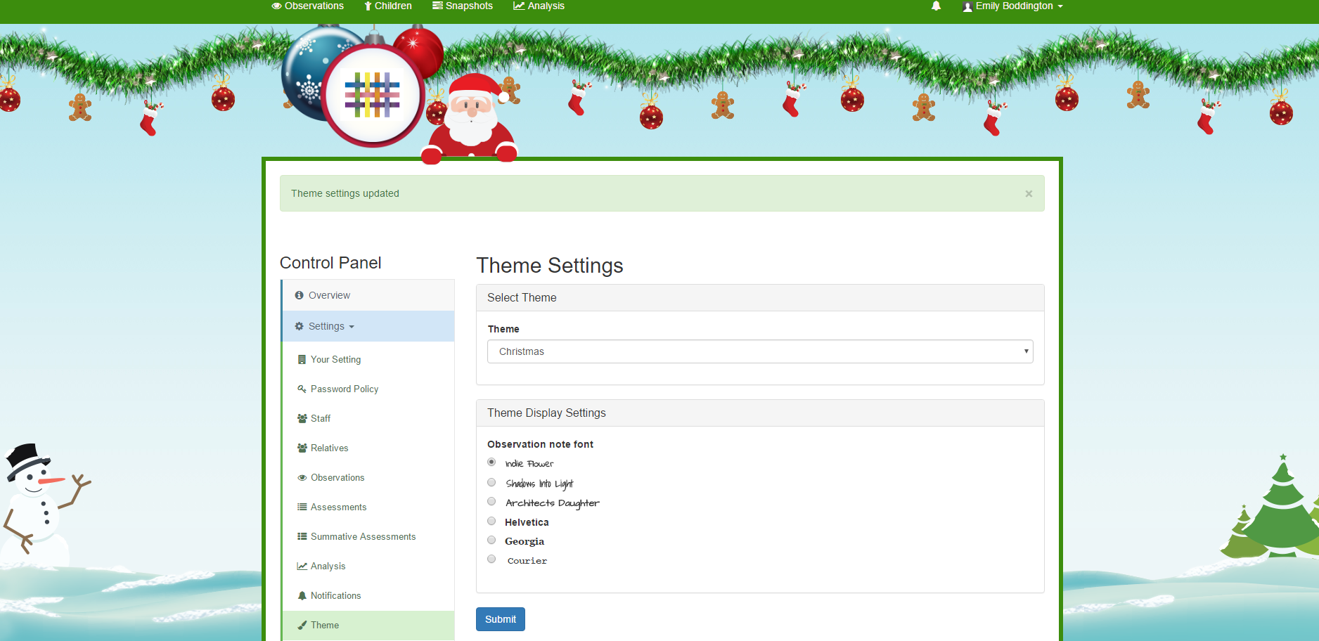Click the chart icon beside sidebar Analysis
The height and width of the screenshot is (641, 1319).
[302, 566]
